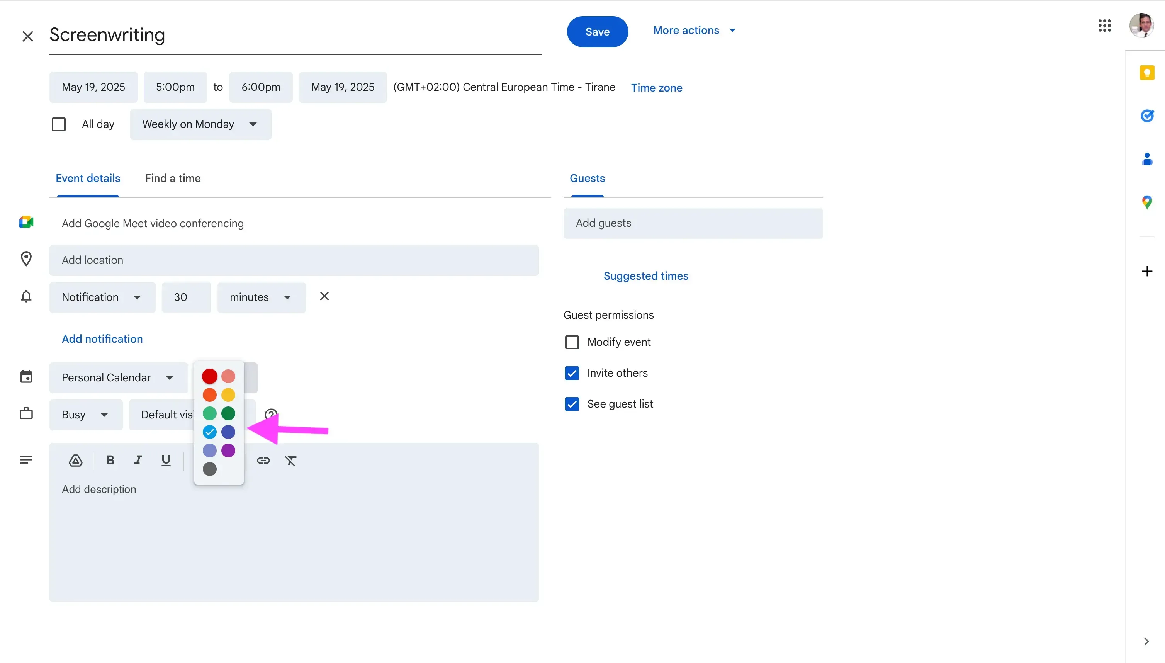Toggle bold formatting in description toolbar

[110, 461]
